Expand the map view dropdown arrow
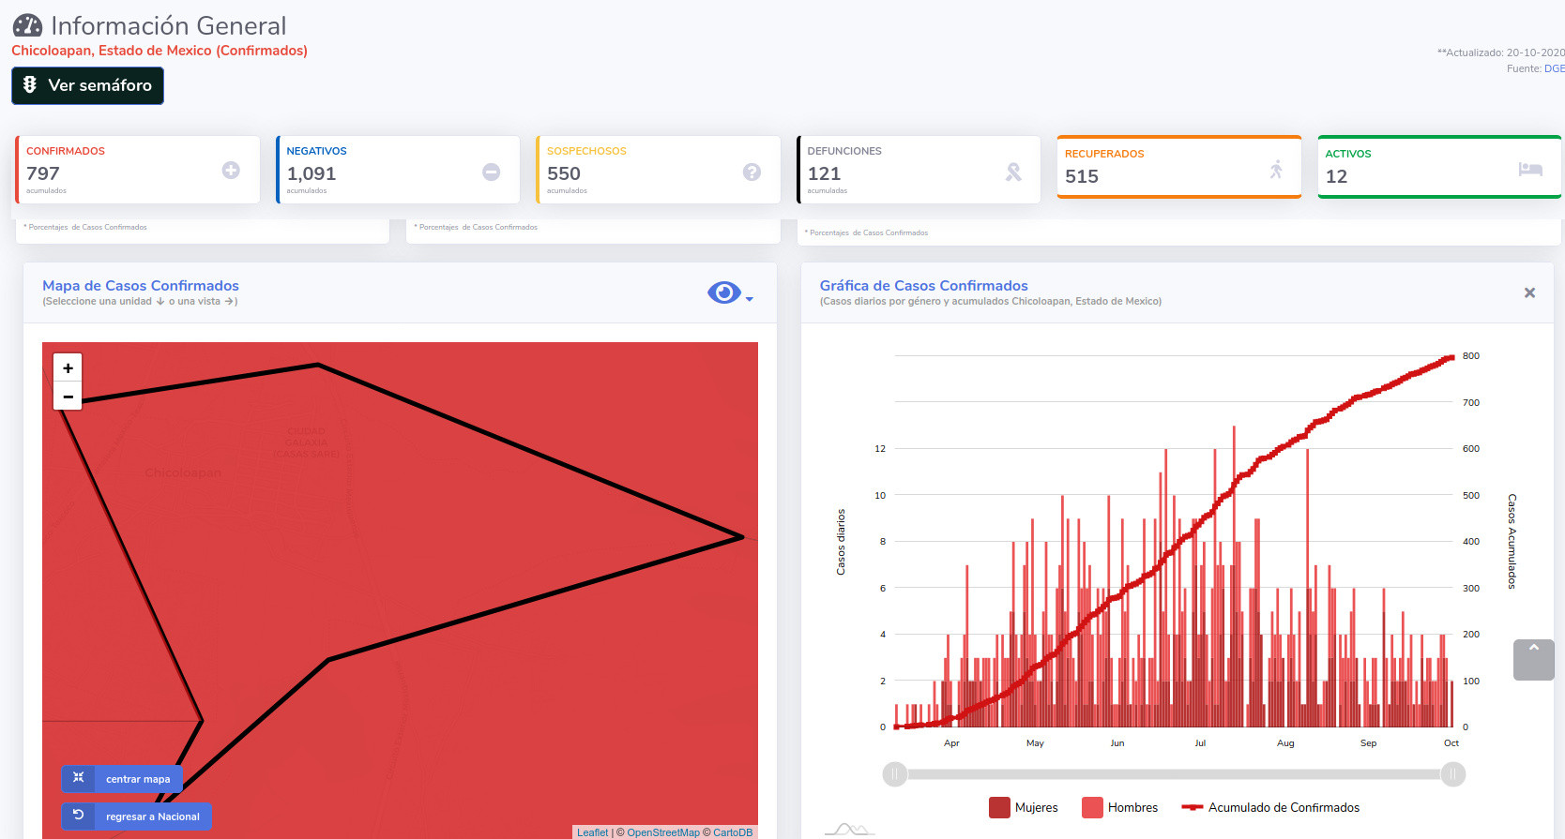1565x839 pixels. click(x=750, y=299)
